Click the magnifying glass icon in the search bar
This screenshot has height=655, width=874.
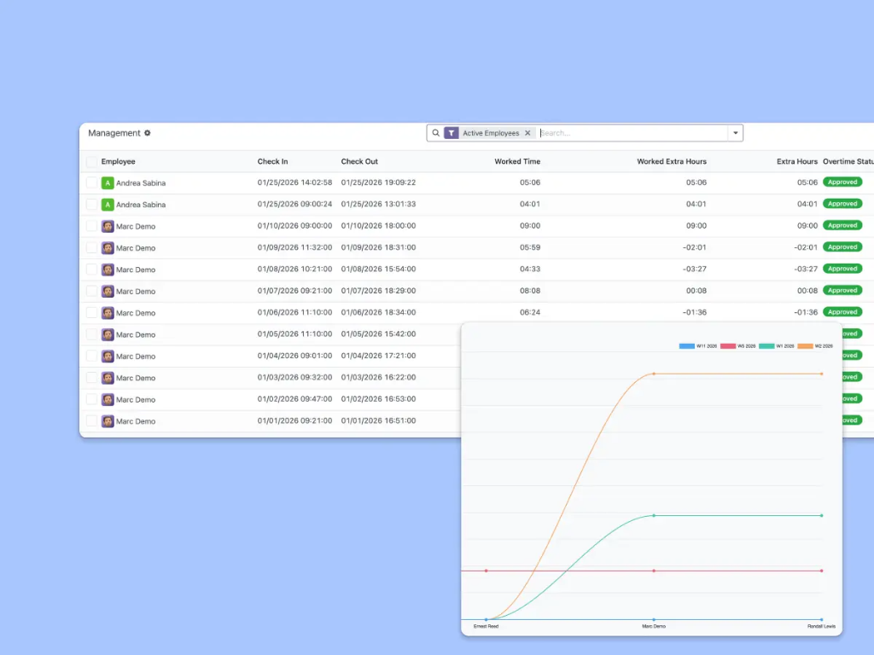pos(436,133)
